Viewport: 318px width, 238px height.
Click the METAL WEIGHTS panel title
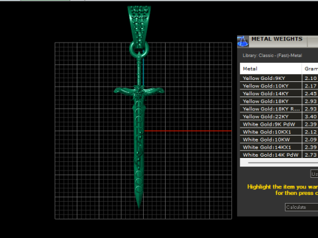pos(277,39)
